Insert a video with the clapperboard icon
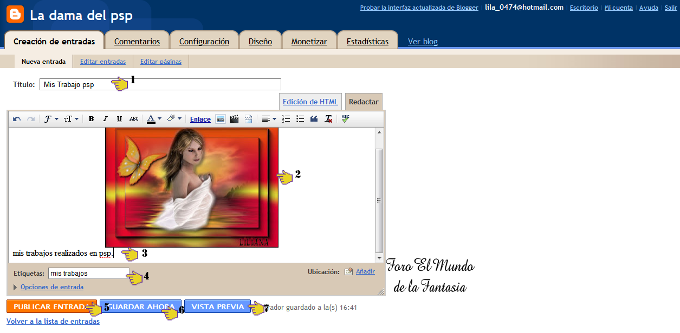This screenshot has height=333, width=680. pyautogui.click(x=235, y=119)
